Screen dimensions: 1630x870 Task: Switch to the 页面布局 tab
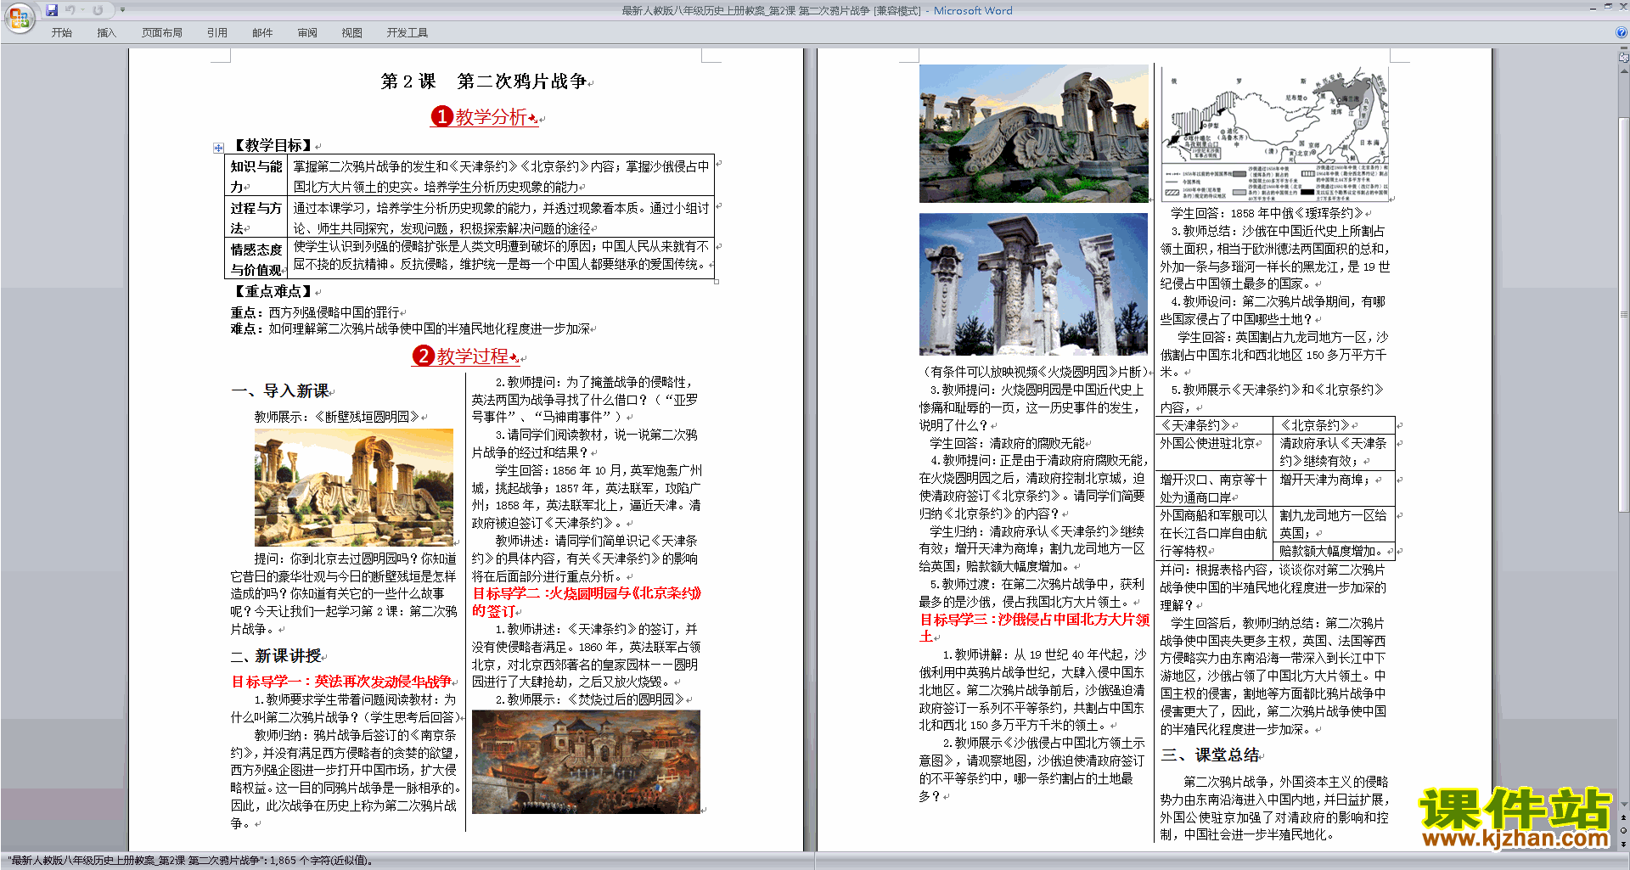click(x=162, y=32)
